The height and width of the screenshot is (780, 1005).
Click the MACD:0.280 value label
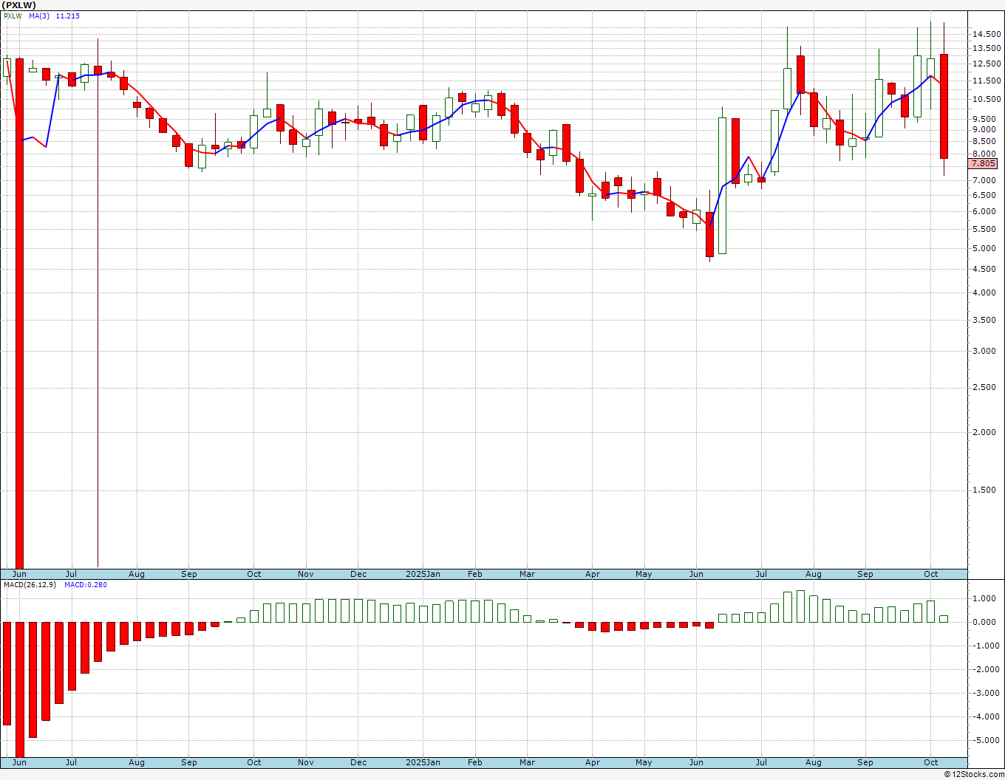(x=85, y=585)
